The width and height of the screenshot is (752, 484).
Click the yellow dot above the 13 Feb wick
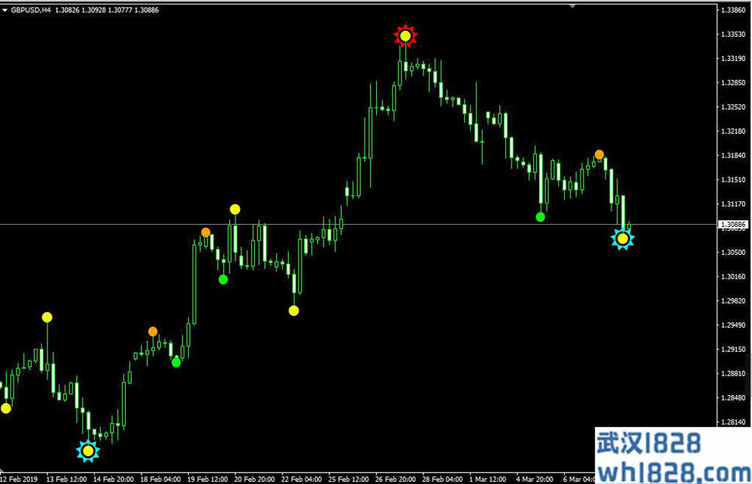(47, 317)
